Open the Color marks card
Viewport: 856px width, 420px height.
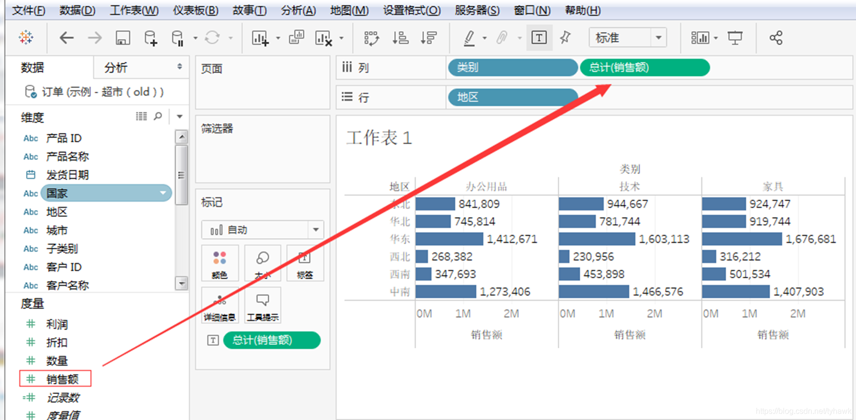[x=220, y=263]
